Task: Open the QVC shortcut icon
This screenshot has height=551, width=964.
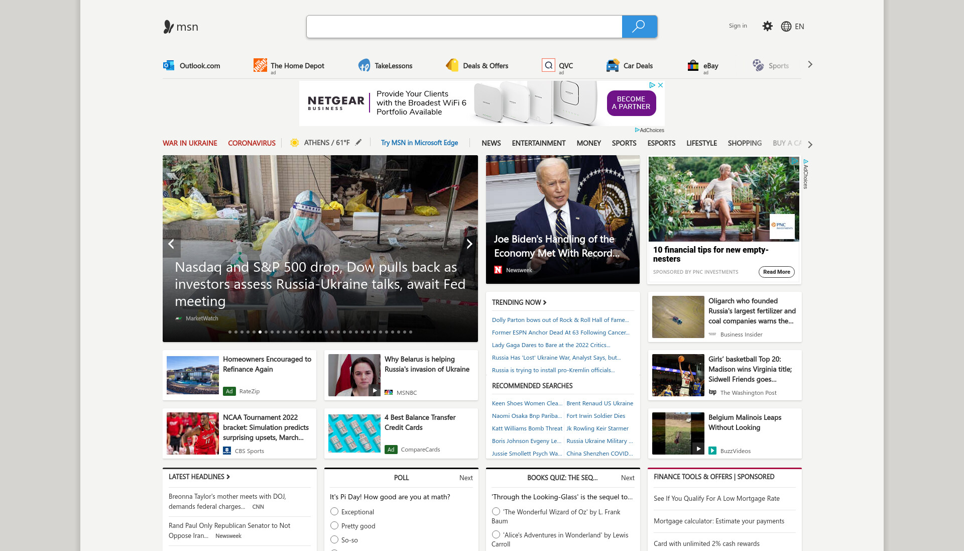Action: coord(548,65)
